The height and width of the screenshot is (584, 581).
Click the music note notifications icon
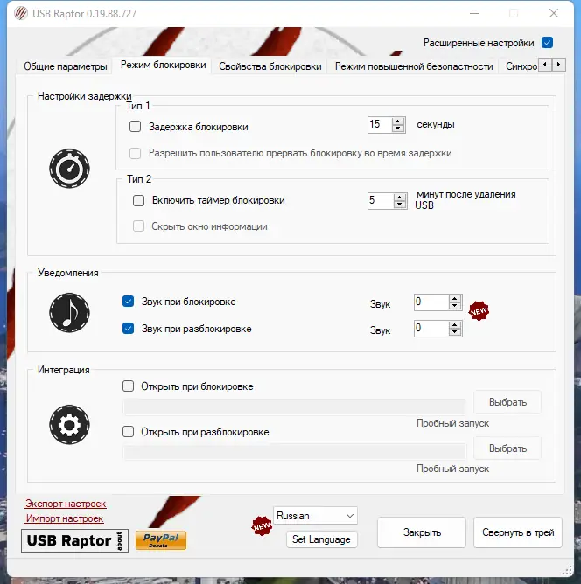click(x=69, y=313)
